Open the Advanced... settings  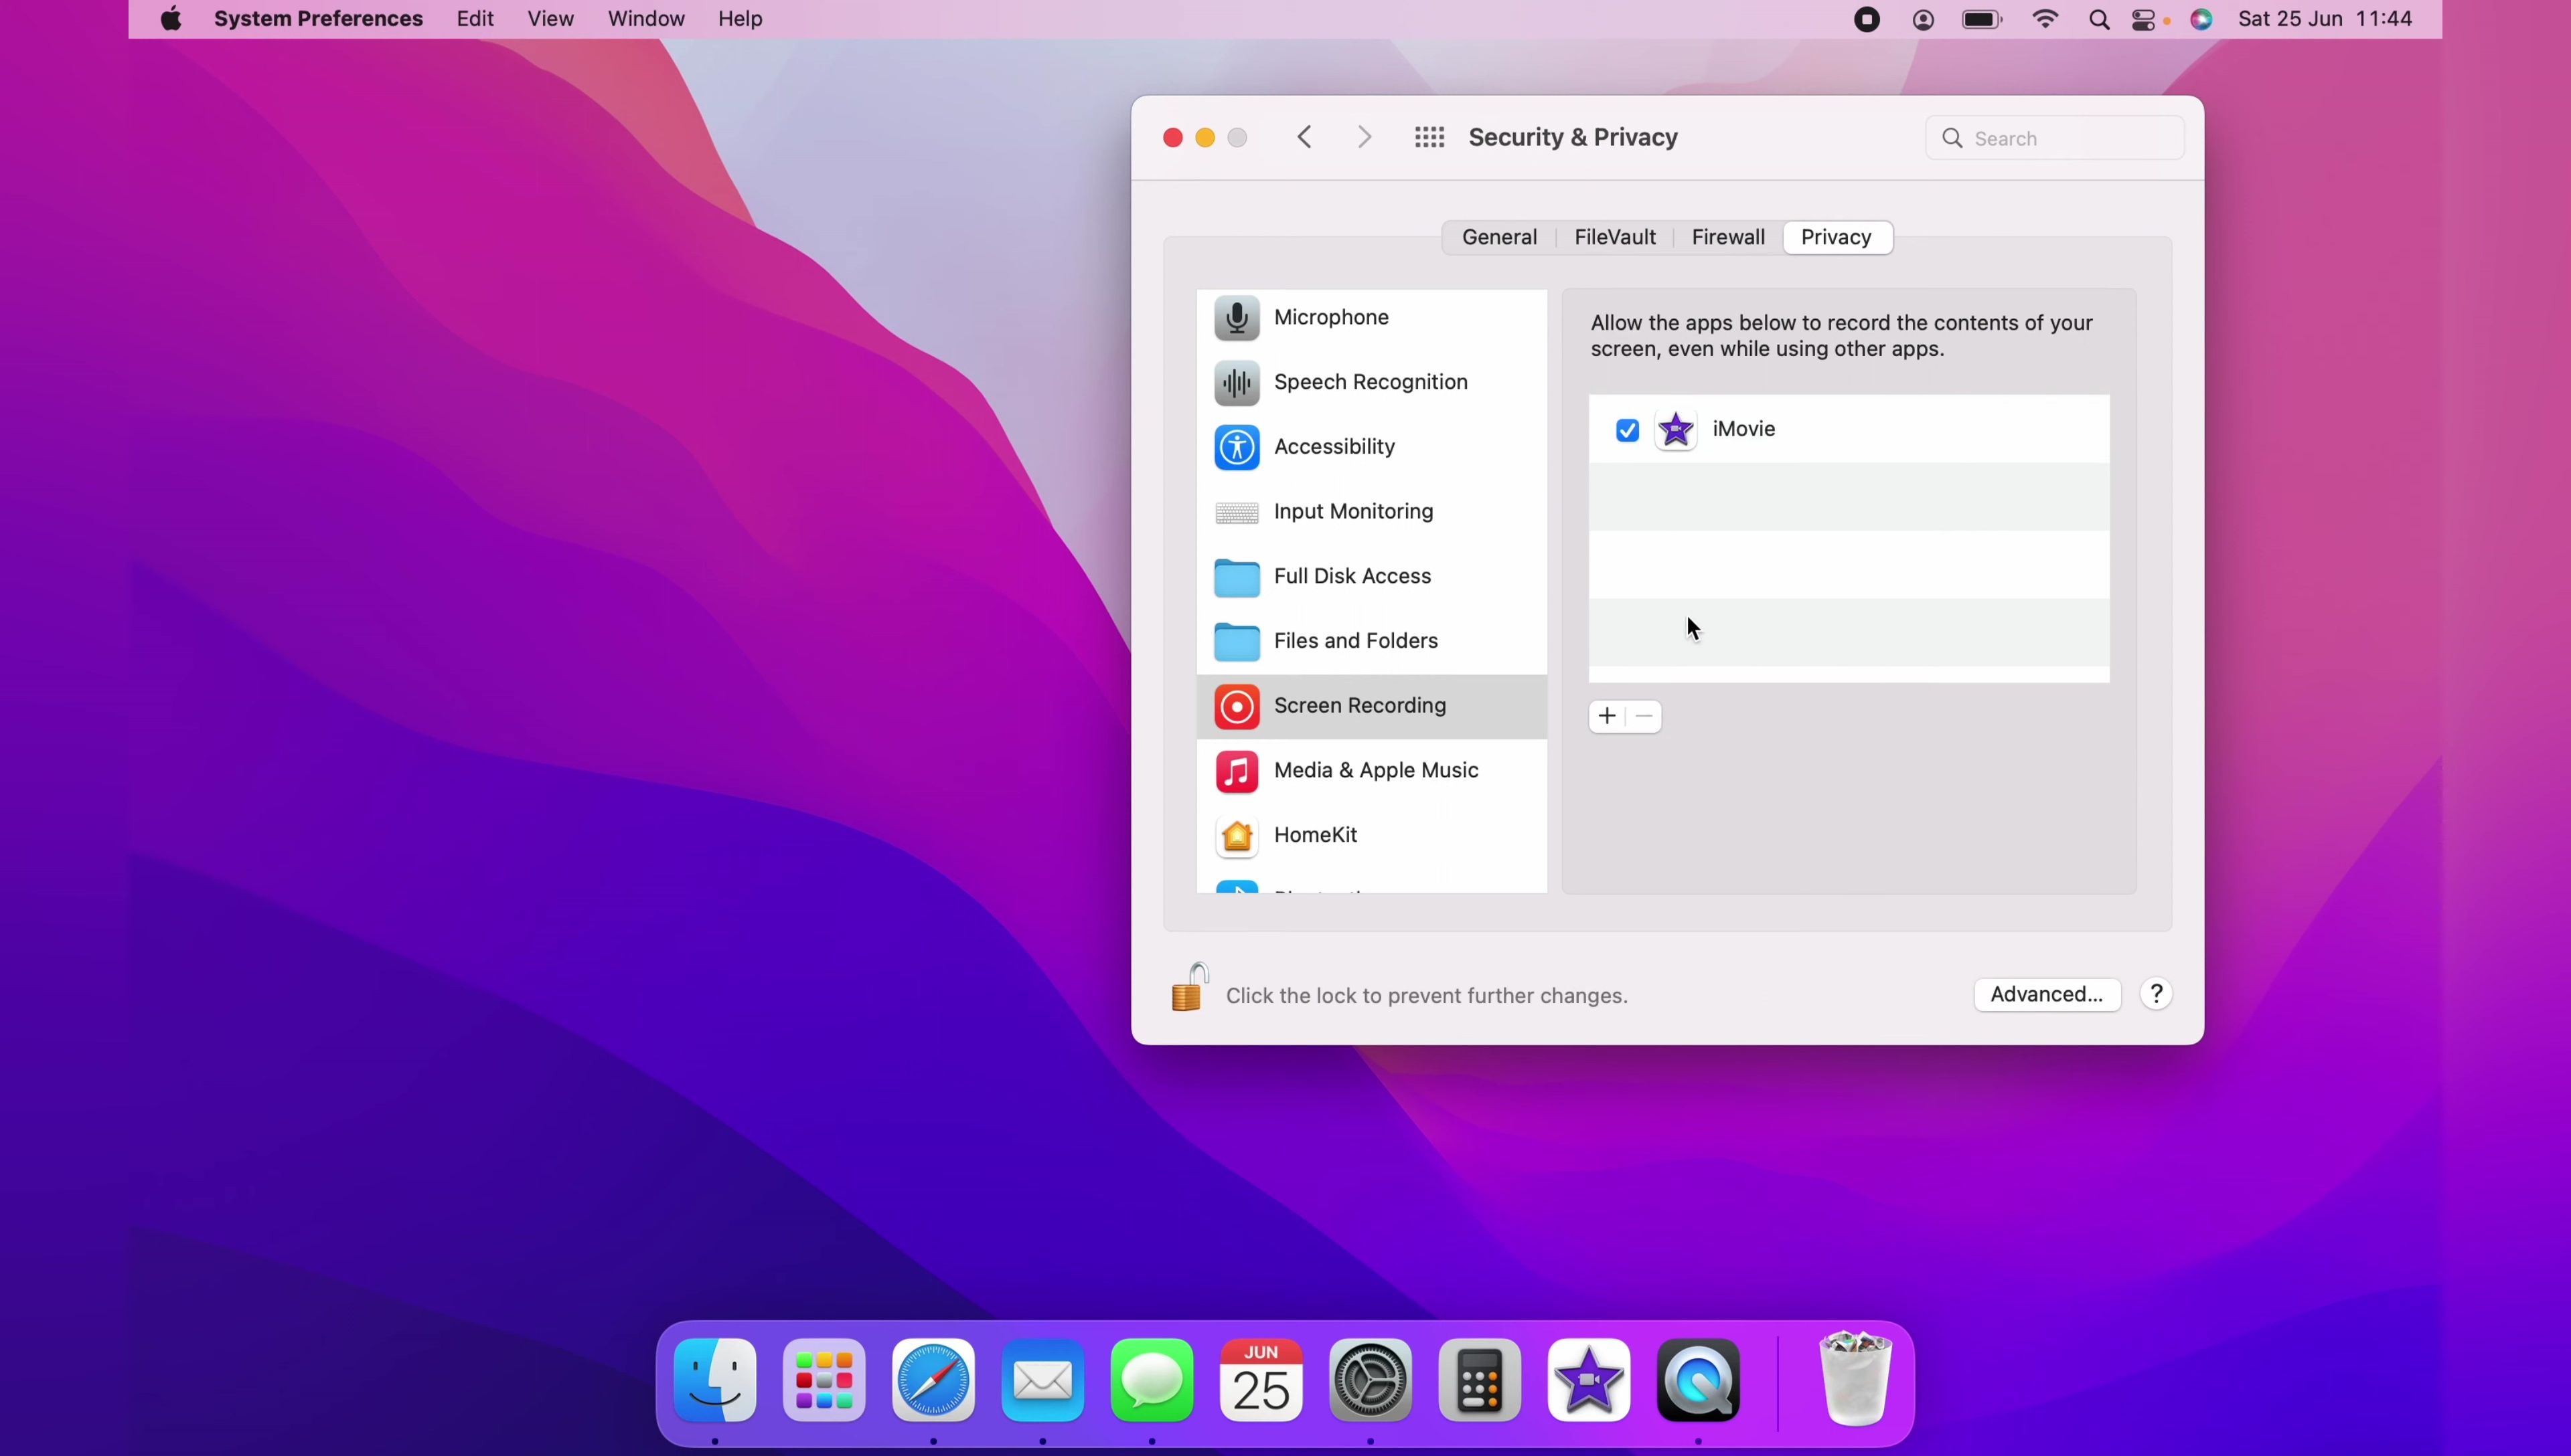click(2047, 994)
